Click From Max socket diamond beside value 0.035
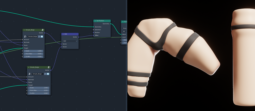Screen dimensions: 255x111 (x=27, y=91)
